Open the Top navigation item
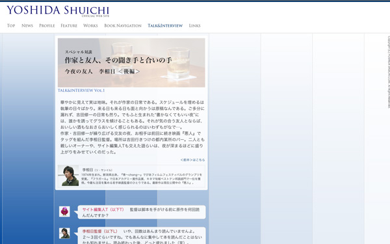Image resolution: width=390 pixels, height=244 pixels. point(11,25)
